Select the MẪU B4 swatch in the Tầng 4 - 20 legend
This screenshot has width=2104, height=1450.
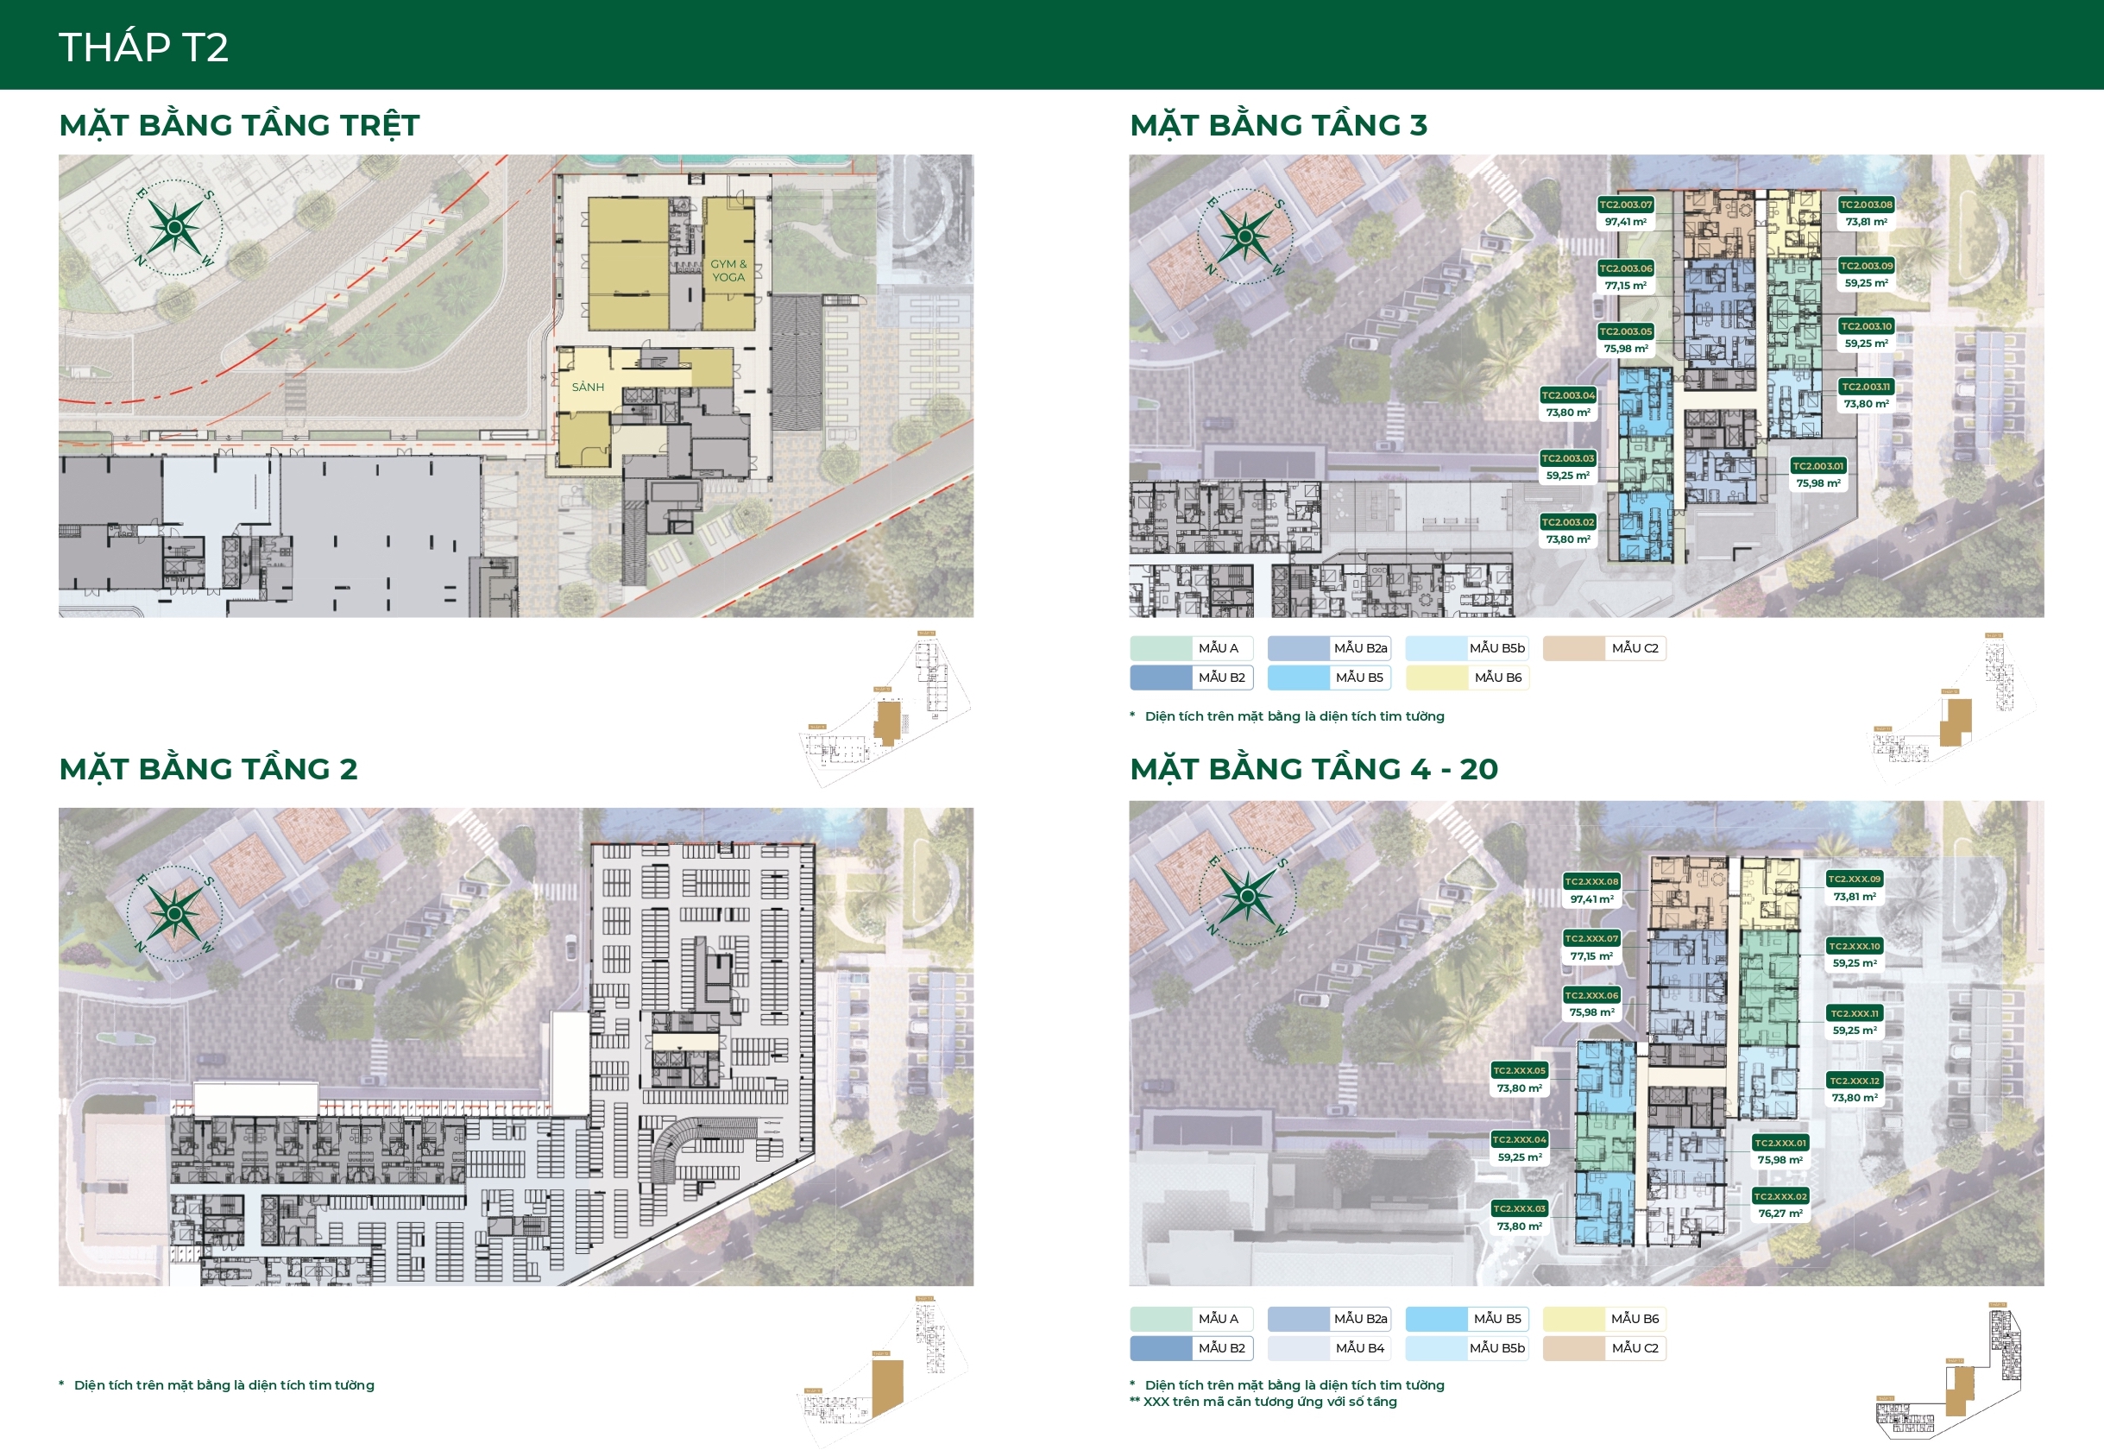pyautogui.click(x=1299, y=1348)
